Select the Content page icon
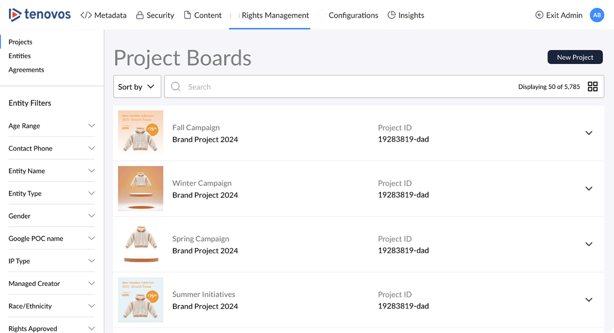 pyautogui.click(x=187, y=15)
